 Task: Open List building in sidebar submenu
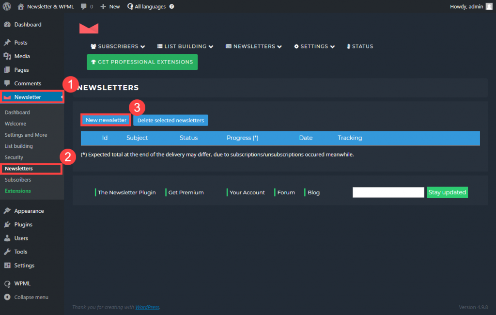[x=19, y=146]
